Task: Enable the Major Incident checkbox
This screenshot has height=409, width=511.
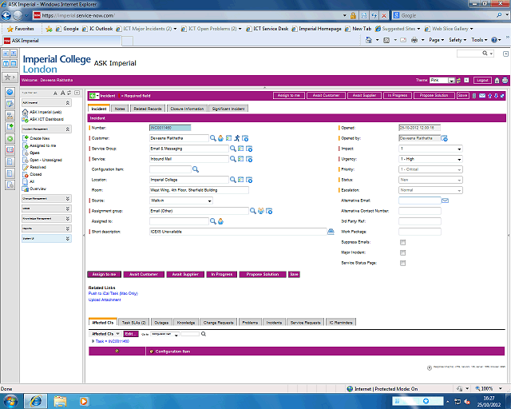Action: 403,252
